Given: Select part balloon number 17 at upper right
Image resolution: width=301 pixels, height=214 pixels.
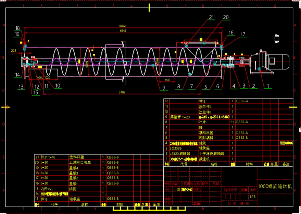Looking at the screenshot, I should coord(243,34).
